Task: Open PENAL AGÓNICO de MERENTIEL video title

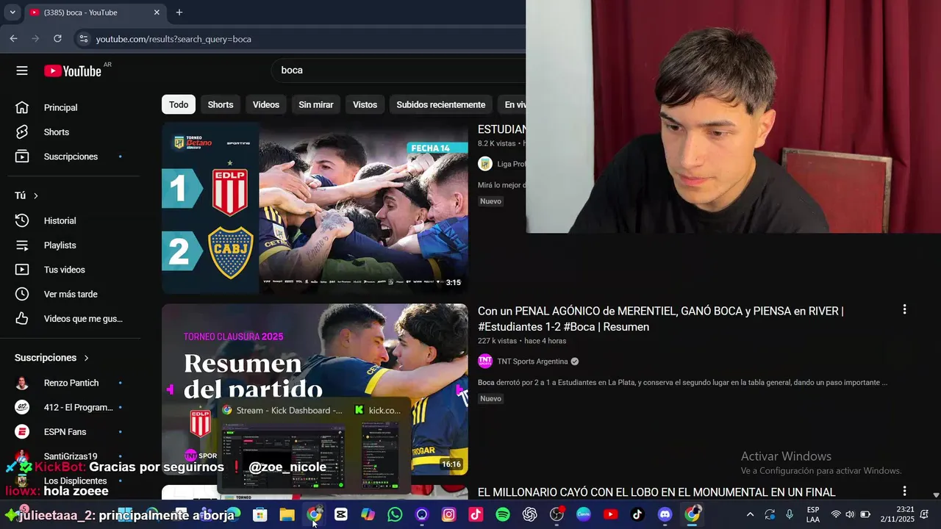Action: coord(660,319)
